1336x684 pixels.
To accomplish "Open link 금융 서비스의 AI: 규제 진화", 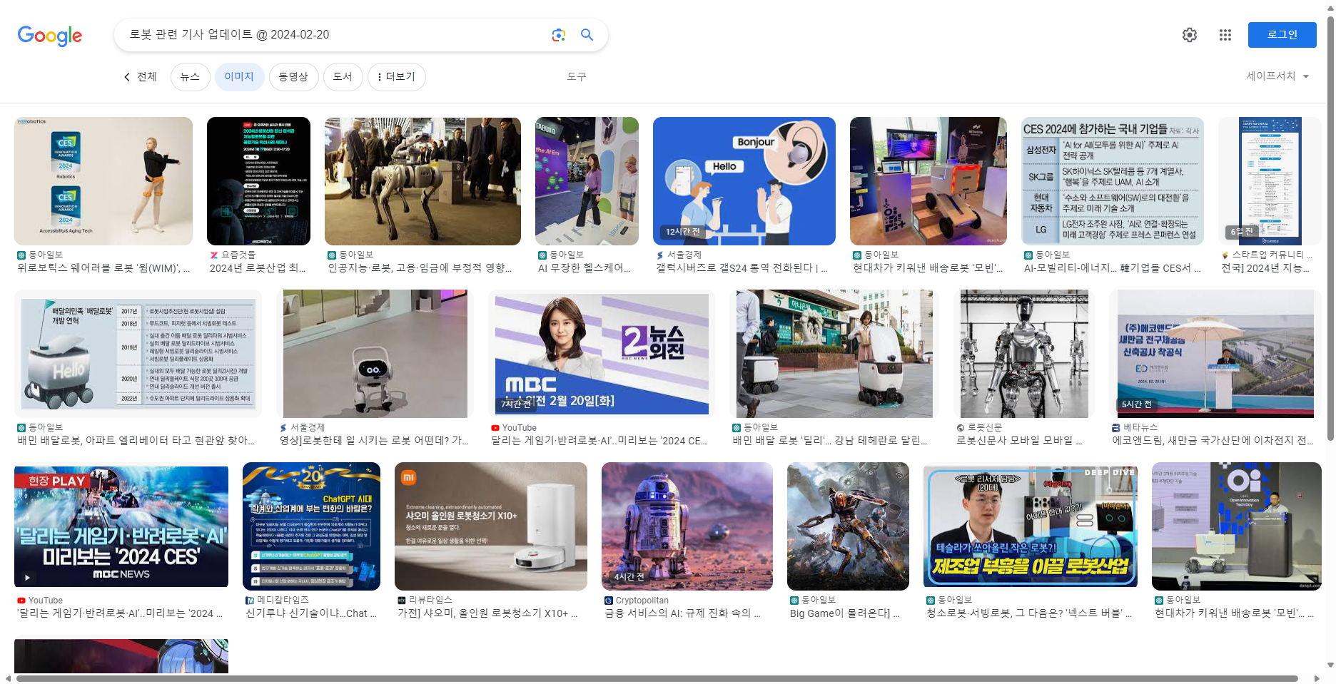I will coord(683,613).
